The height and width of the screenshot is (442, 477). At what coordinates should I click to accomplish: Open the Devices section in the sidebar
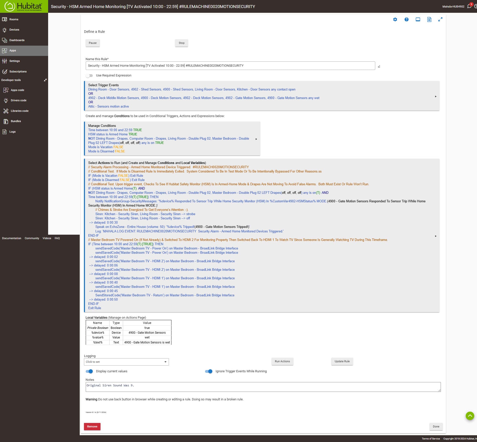click(14, 30)
